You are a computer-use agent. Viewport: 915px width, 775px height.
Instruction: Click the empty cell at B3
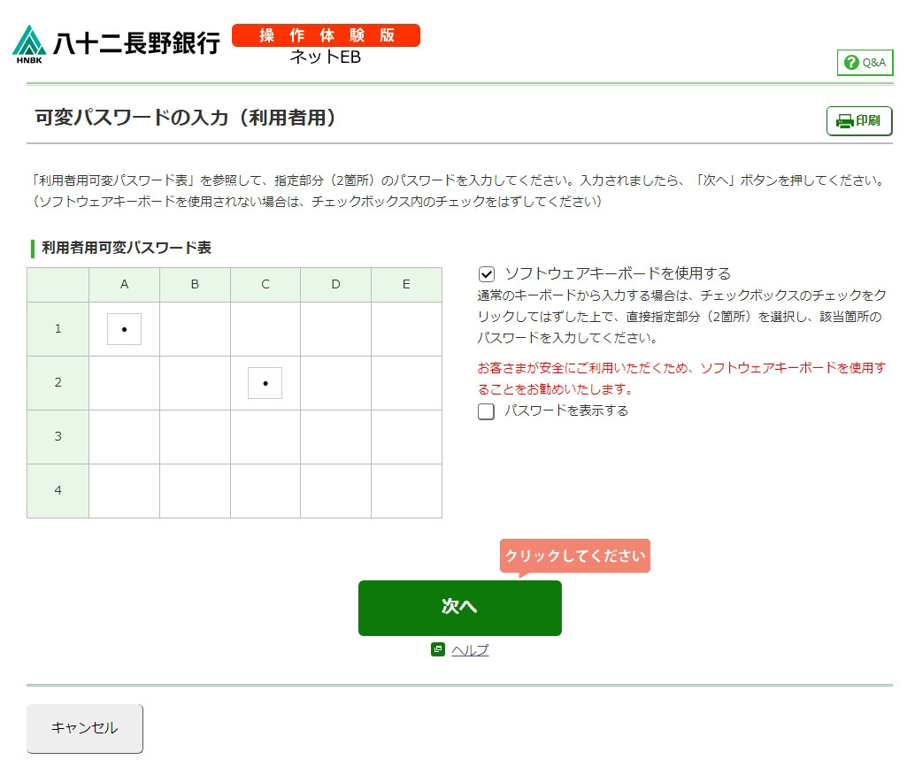tap(195, 437)
